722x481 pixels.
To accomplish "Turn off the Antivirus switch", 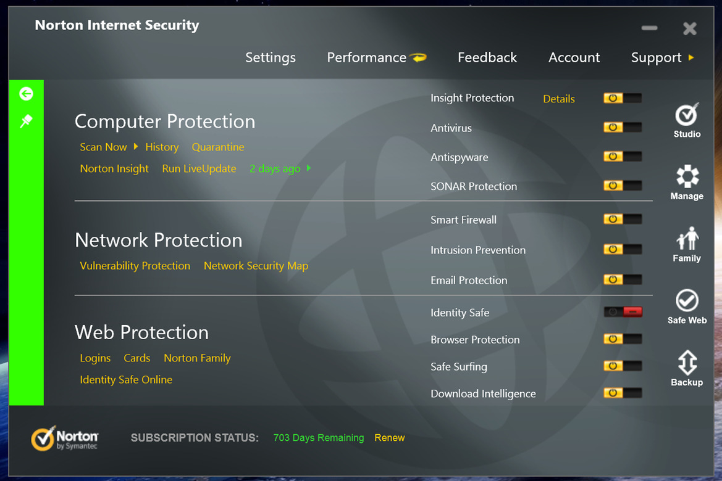I will click(623, 128).
